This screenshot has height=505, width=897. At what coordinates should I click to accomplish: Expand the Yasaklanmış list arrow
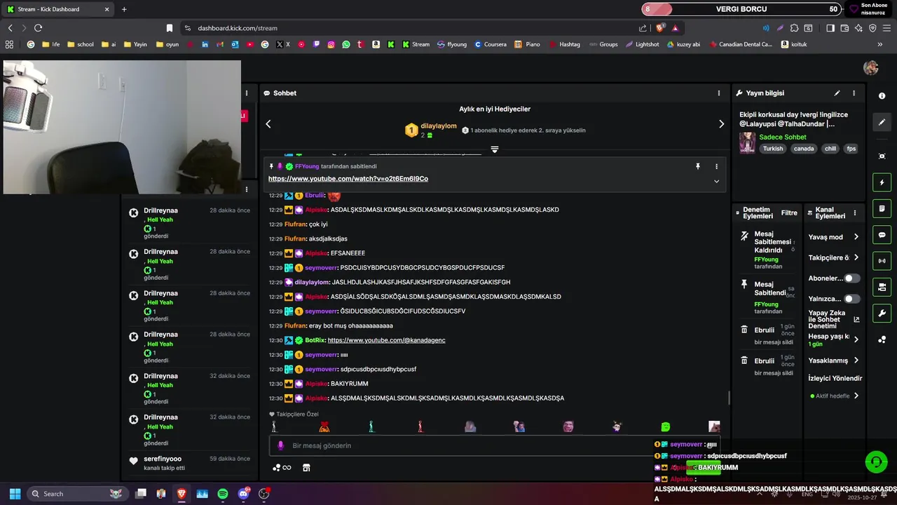pos(856,361)
